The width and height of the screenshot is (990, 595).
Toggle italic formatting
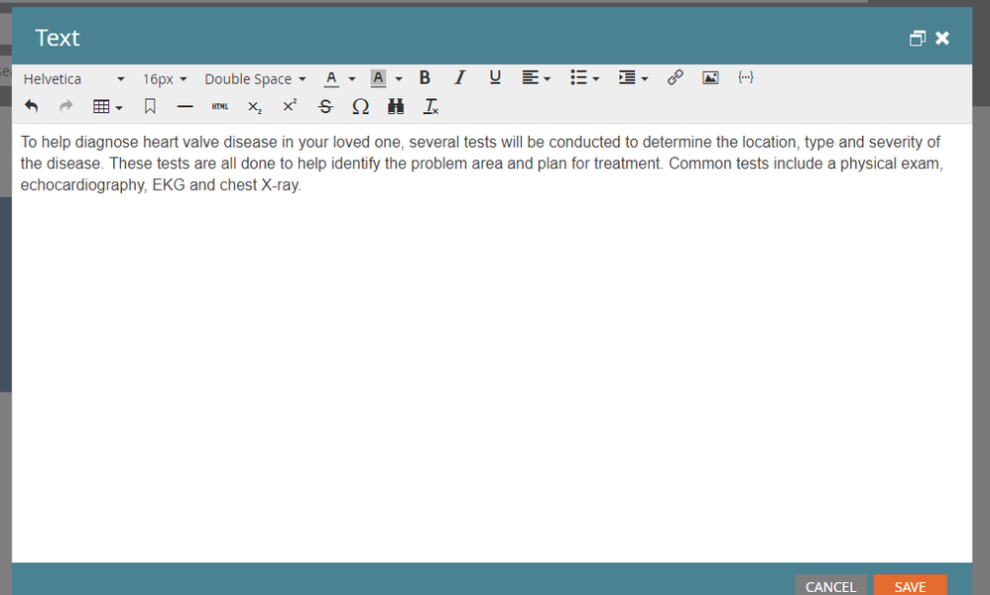point(460,77)
